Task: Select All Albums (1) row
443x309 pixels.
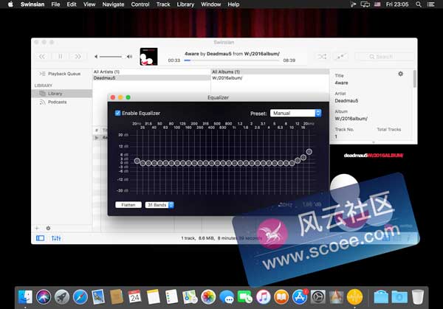Action: 270,72
